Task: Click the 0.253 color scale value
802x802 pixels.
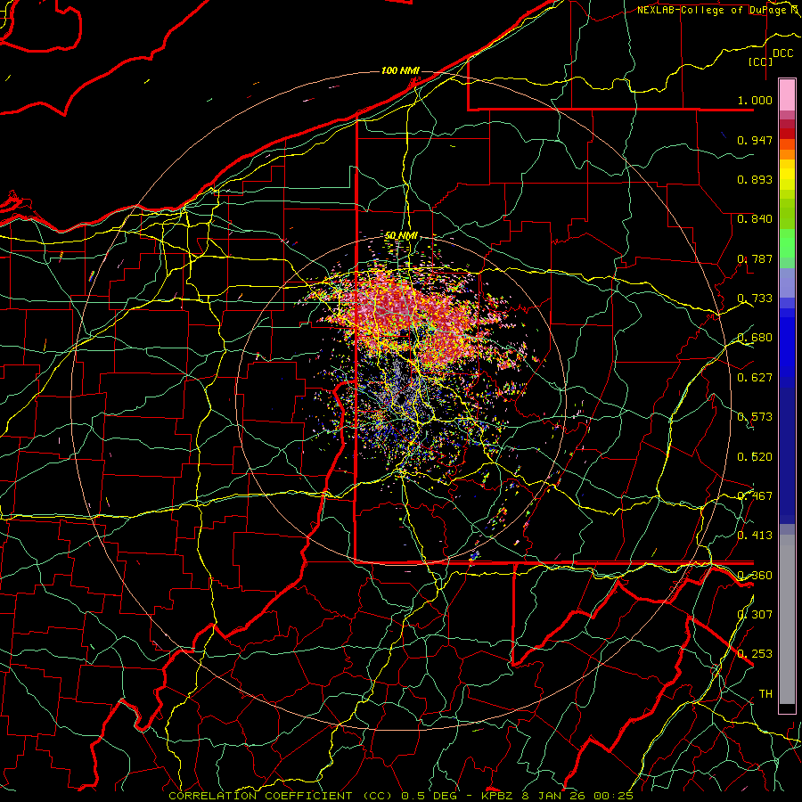Action: pyautogui.click(x=755, y=654)
